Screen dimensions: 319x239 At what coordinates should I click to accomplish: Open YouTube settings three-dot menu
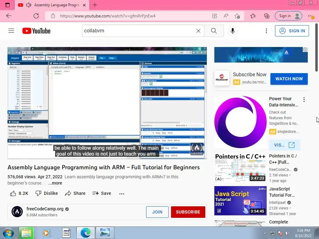pyautogui.click(x=266, y=31)
